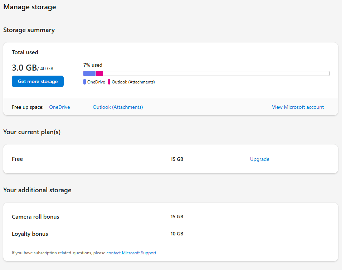The image size is (342, 270).
Task: Click the blue OneDrive legend swatch
Action: click(x=85, y=82)
